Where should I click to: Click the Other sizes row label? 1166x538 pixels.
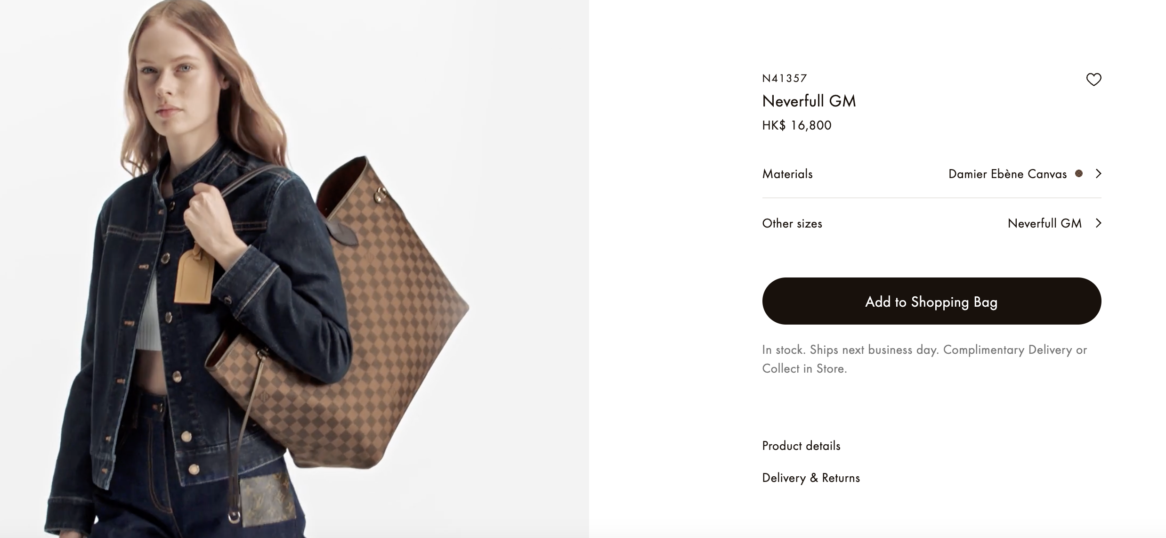[792, 223]
